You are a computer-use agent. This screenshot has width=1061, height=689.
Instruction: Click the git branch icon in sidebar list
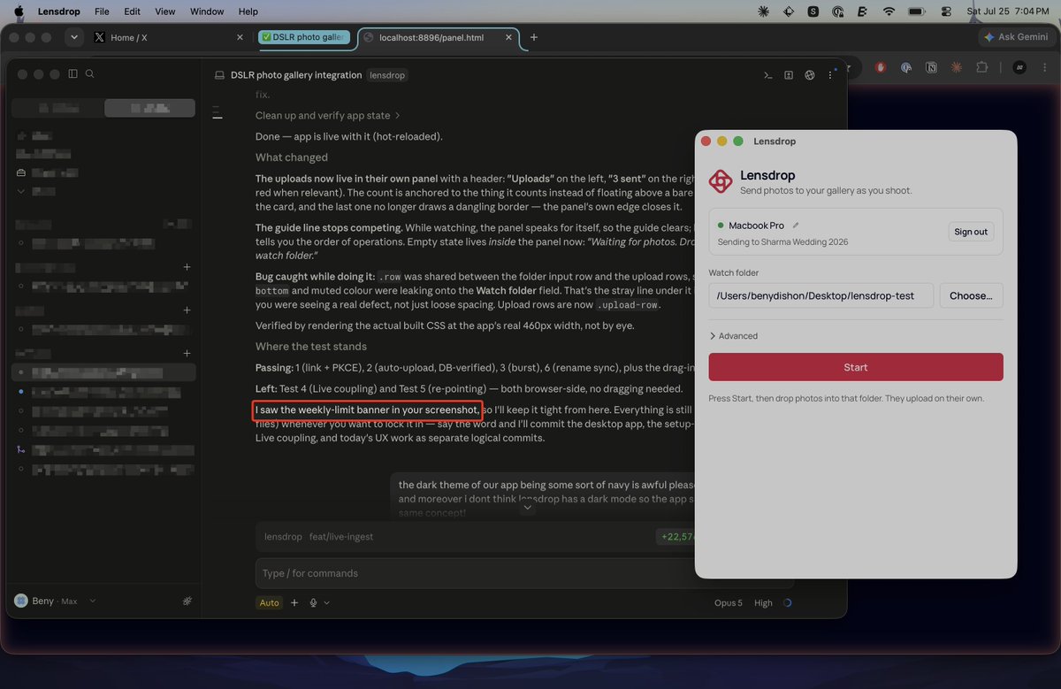pyautogui.click(x=21, y=450)
